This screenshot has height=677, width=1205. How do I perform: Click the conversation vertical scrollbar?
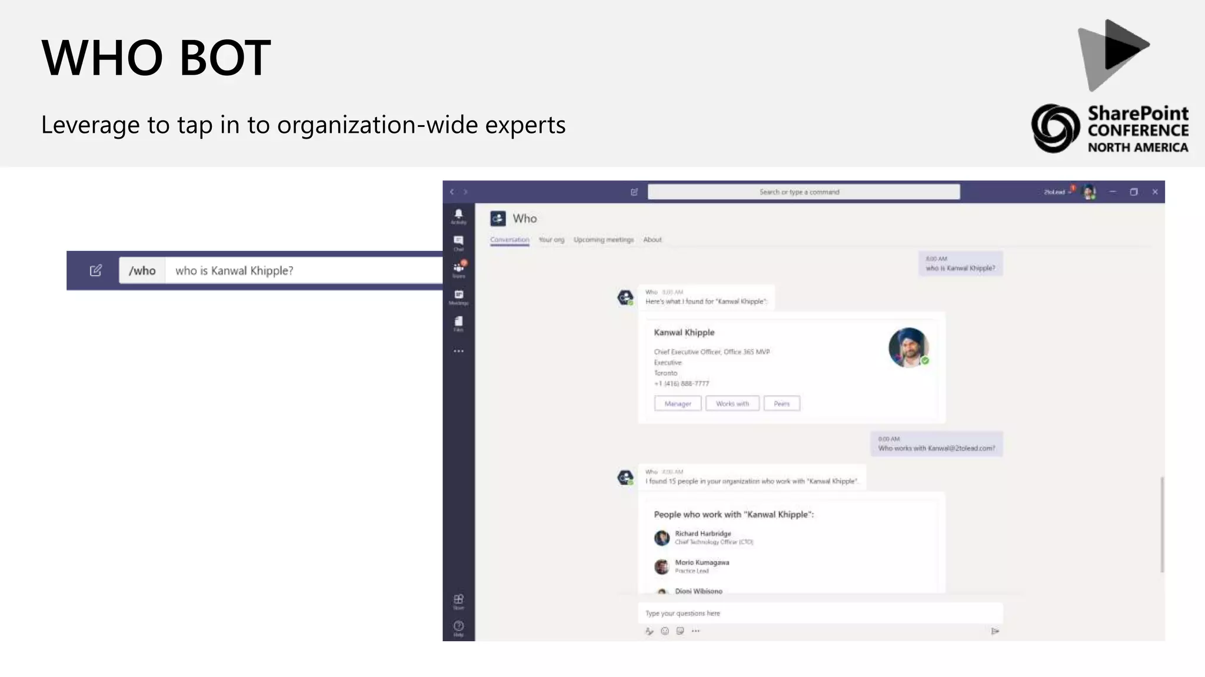click(1162, 524)
